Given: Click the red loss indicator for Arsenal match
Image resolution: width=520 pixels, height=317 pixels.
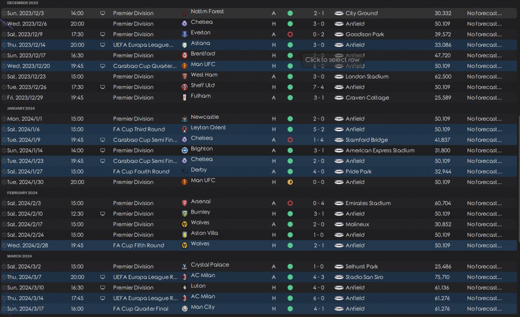Looking at the screenshot, I should coord(290,203).
